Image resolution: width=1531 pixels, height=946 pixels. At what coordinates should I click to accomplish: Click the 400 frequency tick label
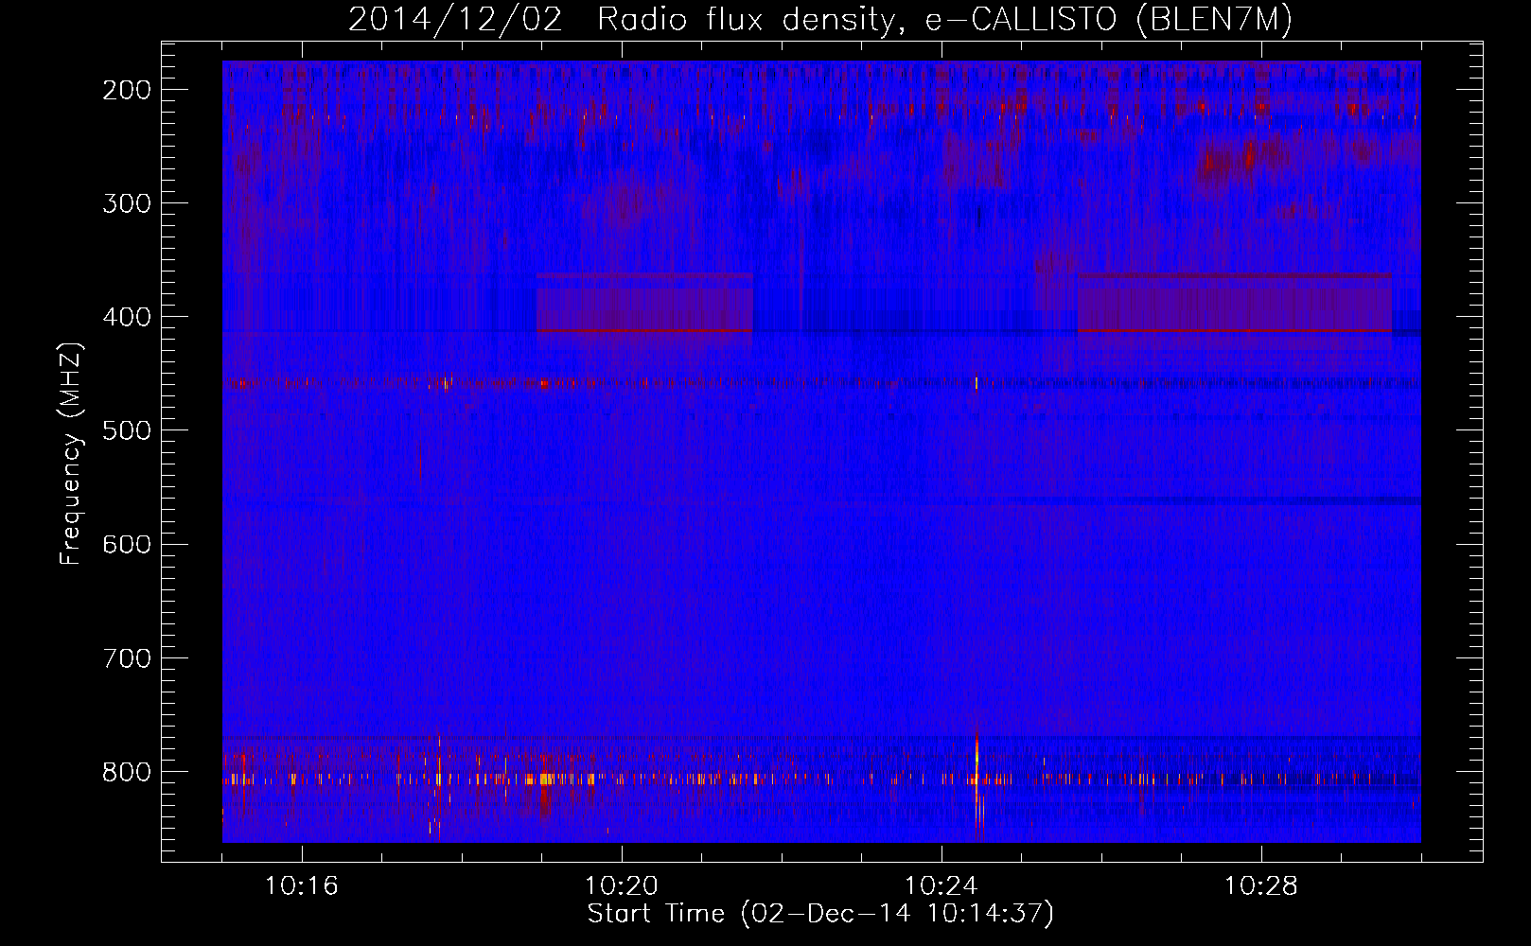[x=127, y=317]
